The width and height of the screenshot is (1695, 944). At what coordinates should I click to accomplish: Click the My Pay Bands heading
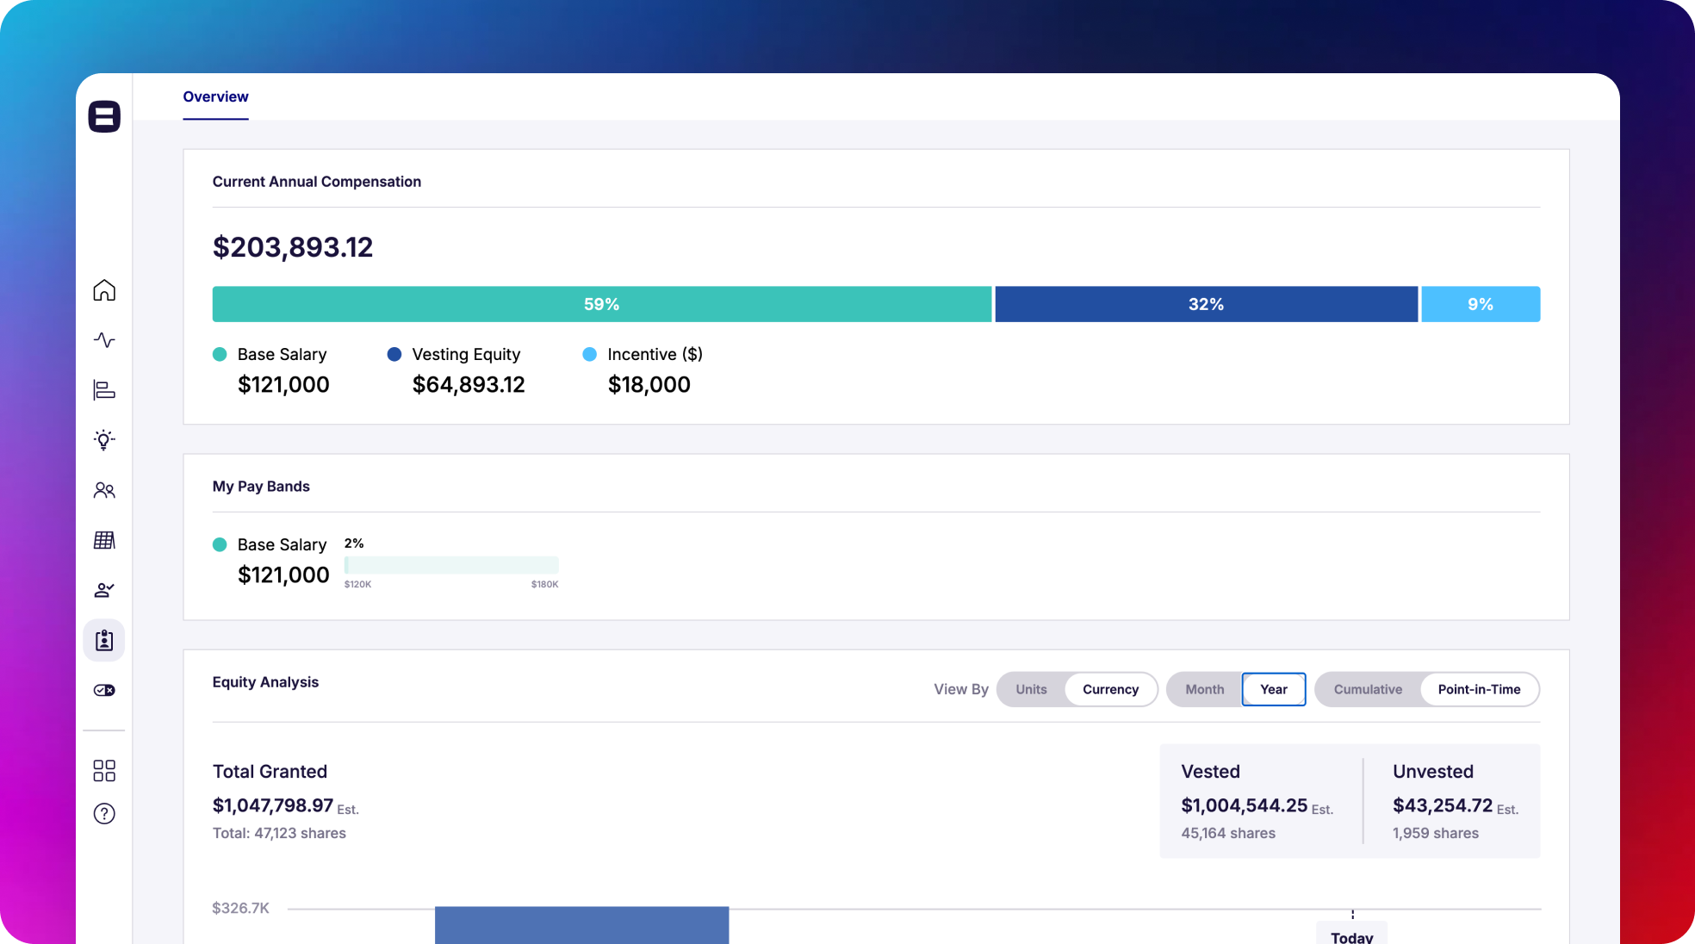[261, 487]
